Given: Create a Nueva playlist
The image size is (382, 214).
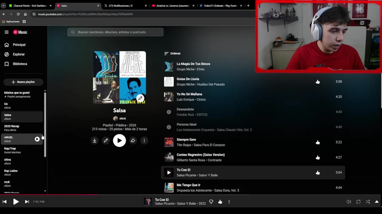Looking at the screenshot, I should tap(23, 82).
